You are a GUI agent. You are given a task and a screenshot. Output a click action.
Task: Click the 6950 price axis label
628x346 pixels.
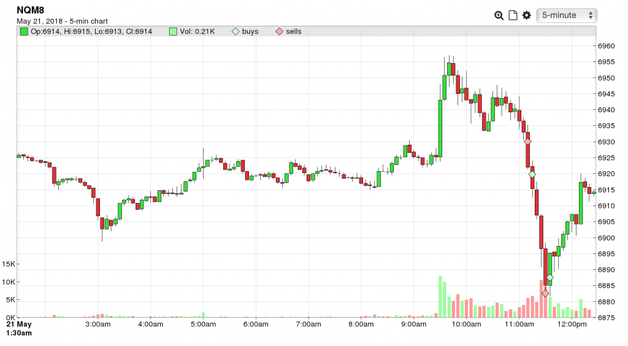607,78
